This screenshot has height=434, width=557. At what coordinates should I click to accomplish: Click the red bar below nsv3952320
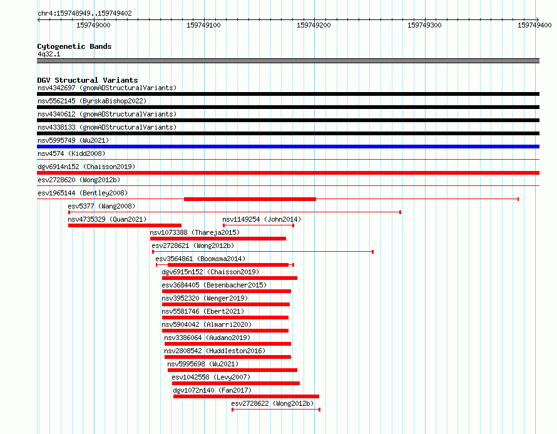pyautogui.click(x=226, y=304)
